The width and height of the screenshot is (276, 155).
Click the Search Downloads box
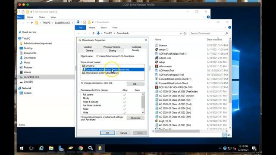[x=209, y=34]
